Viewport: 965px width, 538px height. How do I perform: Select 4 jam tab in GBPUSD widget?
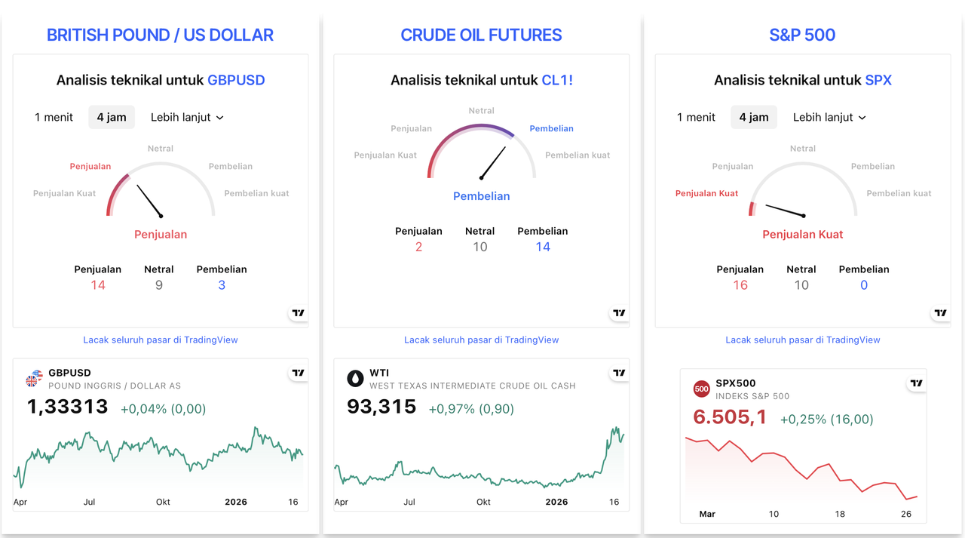[x=112, y=117]
